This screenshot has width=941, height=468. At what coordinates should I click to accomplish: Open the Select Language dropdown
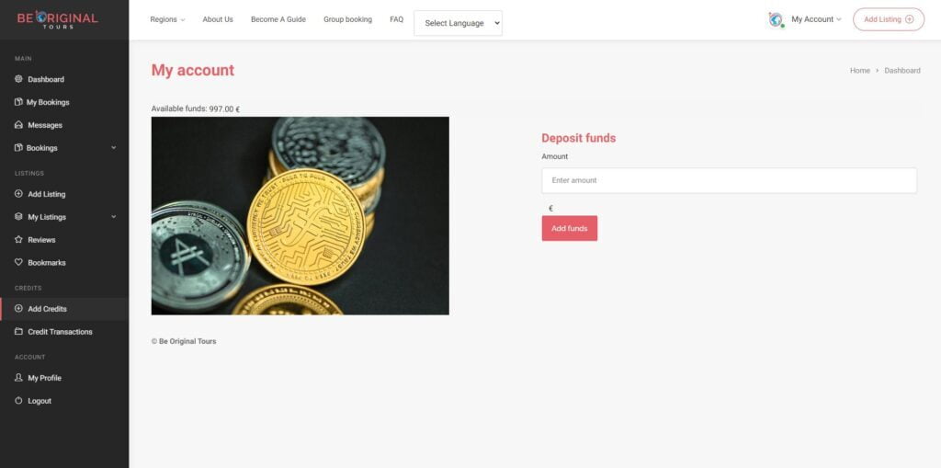point(458,23)
